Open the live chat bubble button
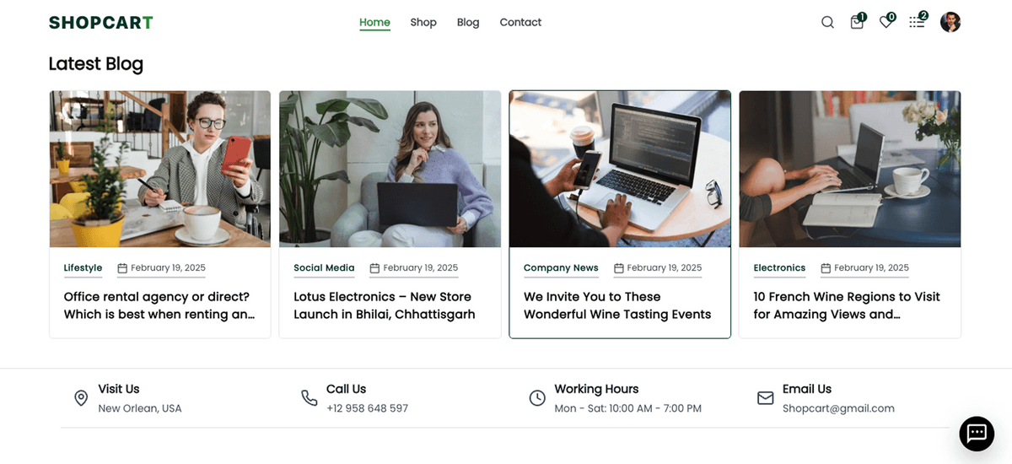The image size is (1012, 464). (x=977, y=434)
